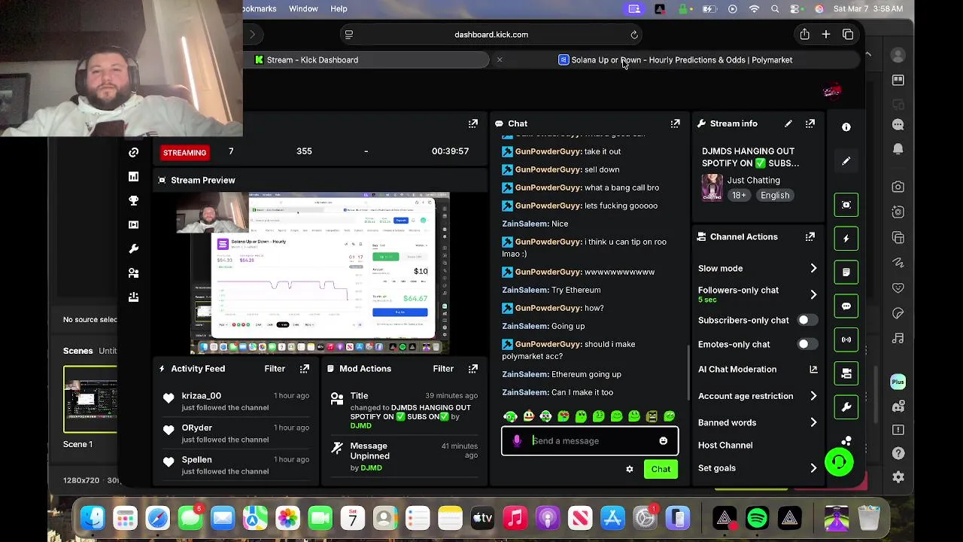
Task: Close the Kick Dashboard tab
Action: (500, 59)
